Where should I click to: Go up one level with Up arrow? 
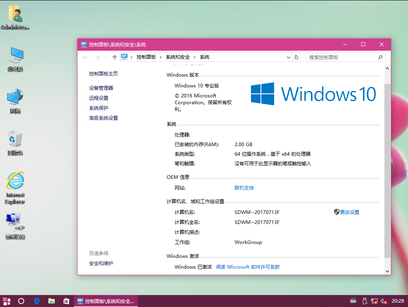coord(115,57)
